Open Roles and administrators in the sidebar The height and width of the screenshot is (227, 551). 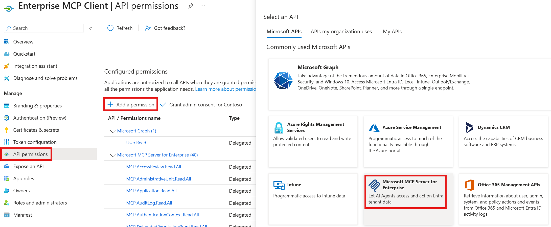[40, 203]
